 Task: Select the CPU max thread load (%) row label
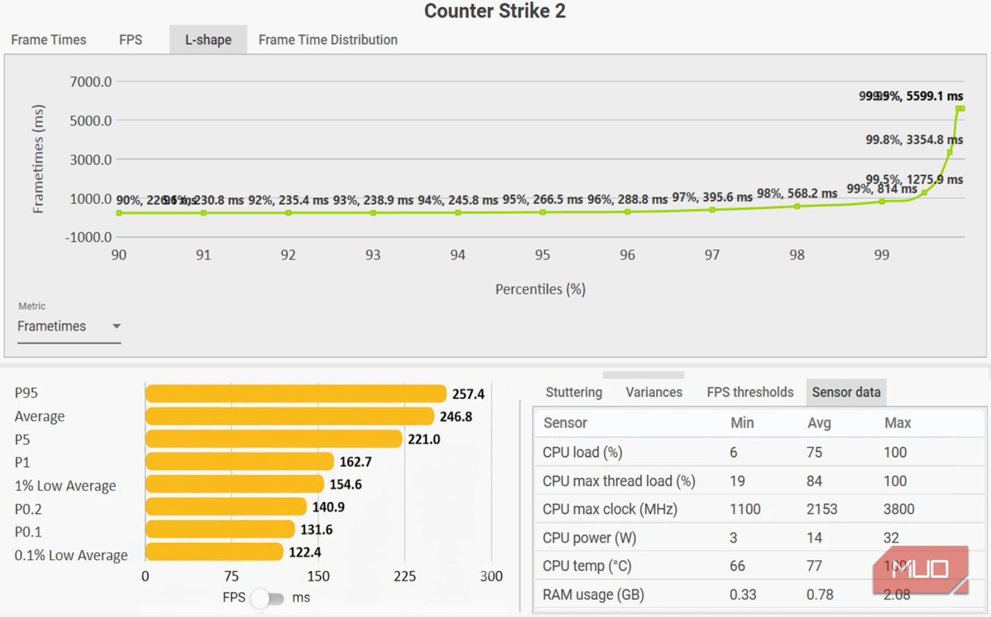619,481
